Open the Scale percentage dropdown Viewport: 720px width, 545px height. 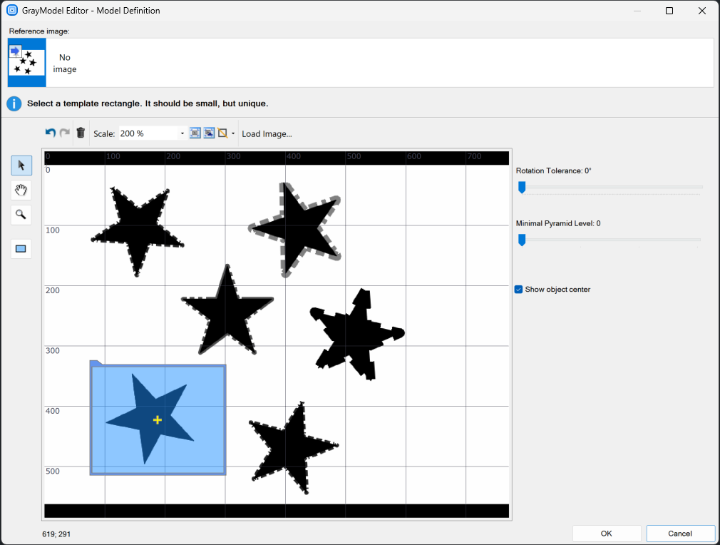click(x=182, y=133)
